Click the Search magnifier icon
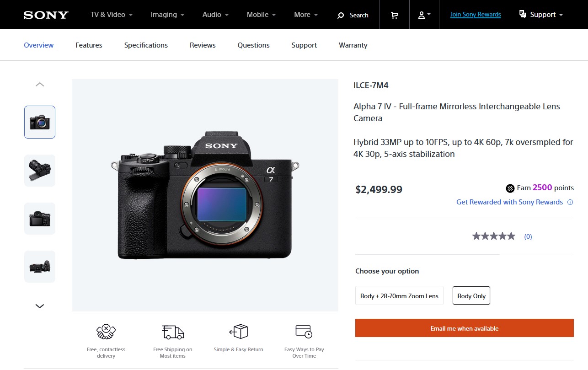 tap(340, 16)
